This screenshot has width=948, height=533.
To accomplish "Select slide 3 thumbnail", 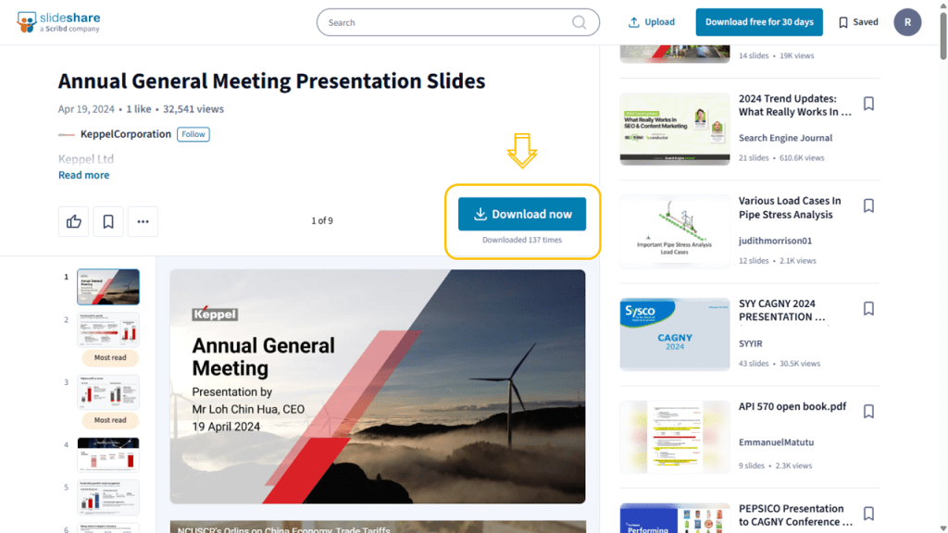I will tap(108, 392).
